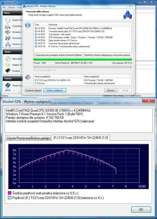The image size is (157, 219).
Task: Select the Emulacja black chip icon
Action: (8, 71)
